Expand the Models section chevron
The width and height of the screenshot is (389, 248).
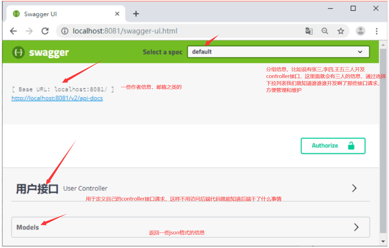tap(356, 227)
